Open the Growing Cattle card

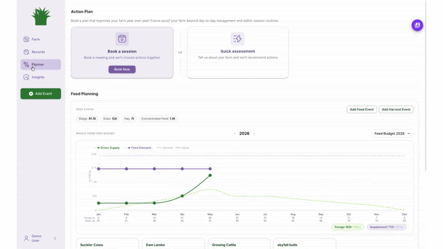coord(239,243)
